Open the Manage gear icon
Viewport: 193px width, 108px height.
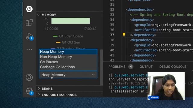[29, 91]
